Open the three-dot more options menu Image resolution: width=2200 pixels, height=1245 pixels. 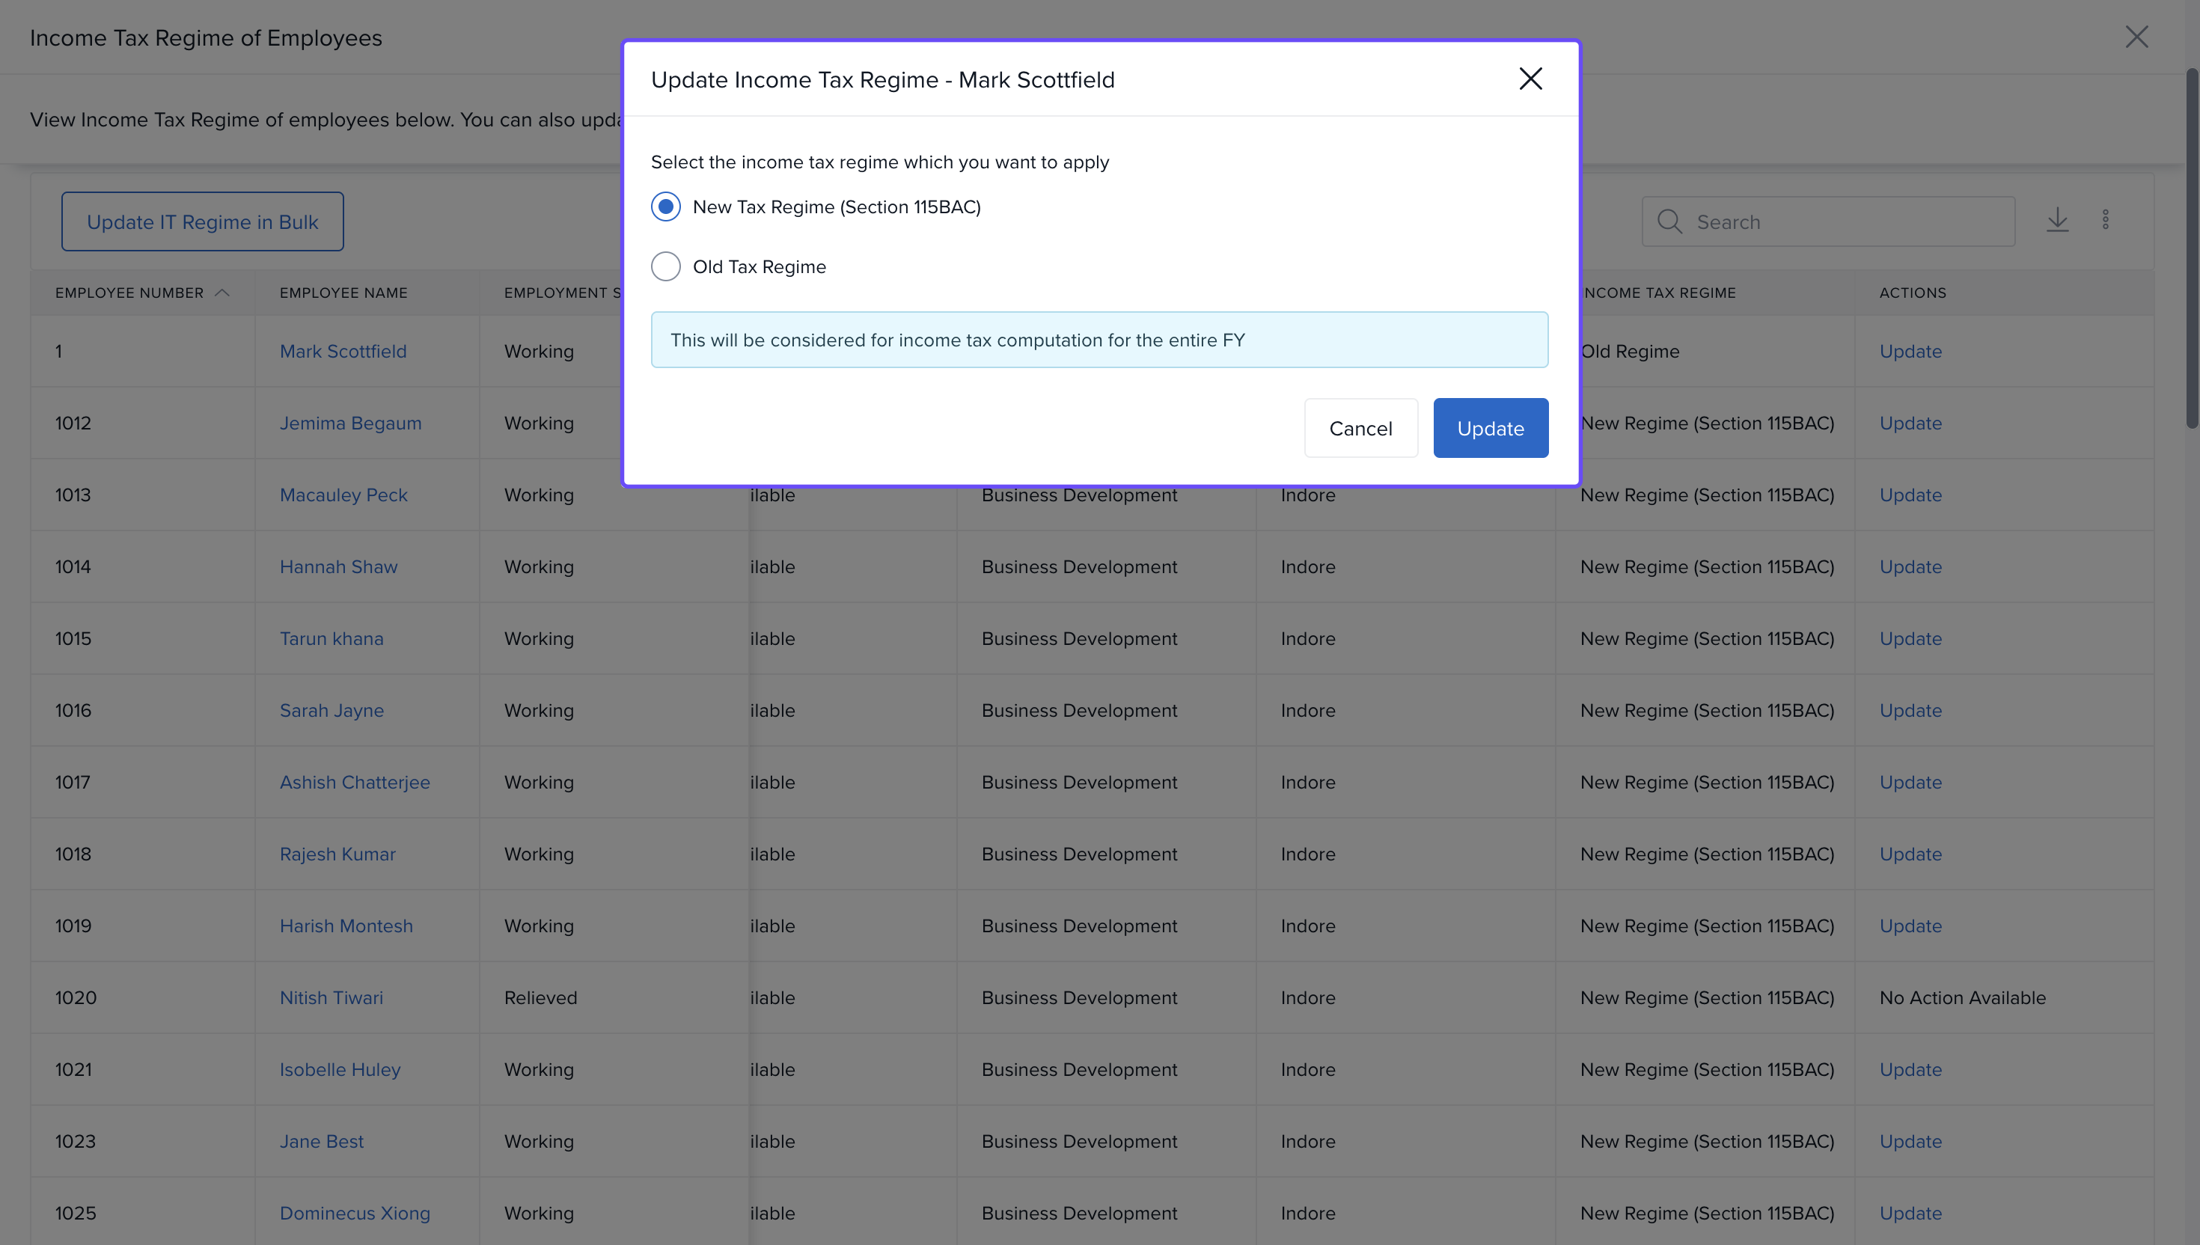click(2105, 221)
